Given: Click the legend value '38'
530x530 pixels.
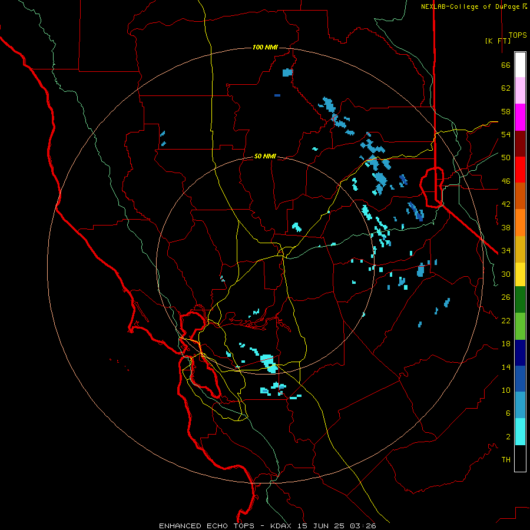Looking at the screenshot, I should 506,227.
